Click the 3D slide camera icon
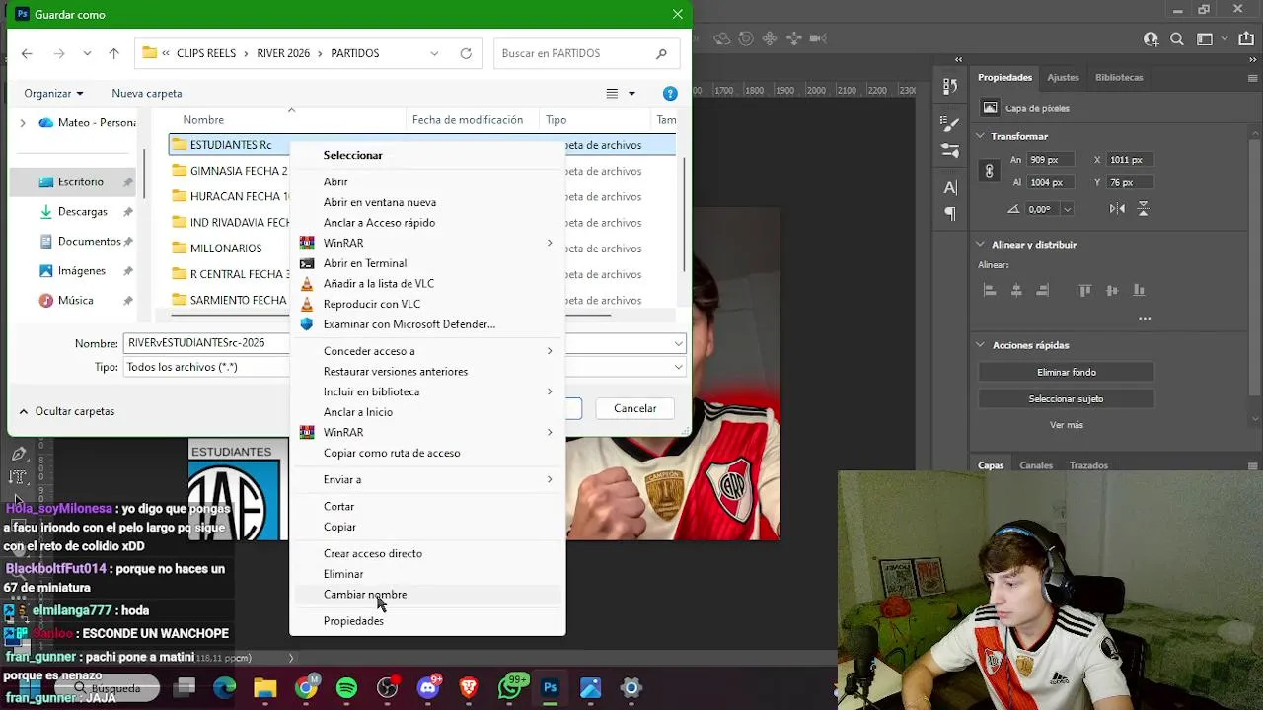 (793, 39)
